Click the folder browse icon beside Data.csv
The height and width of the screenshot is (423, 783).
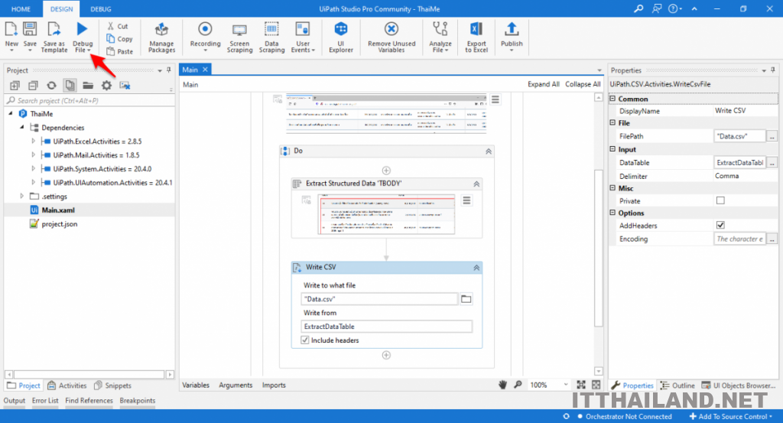point(466,298)
